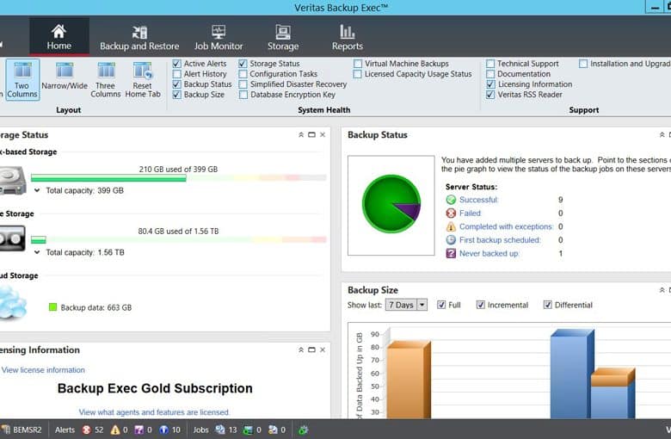
Task: Click the backup status pie chart
Action: (391, 204)
